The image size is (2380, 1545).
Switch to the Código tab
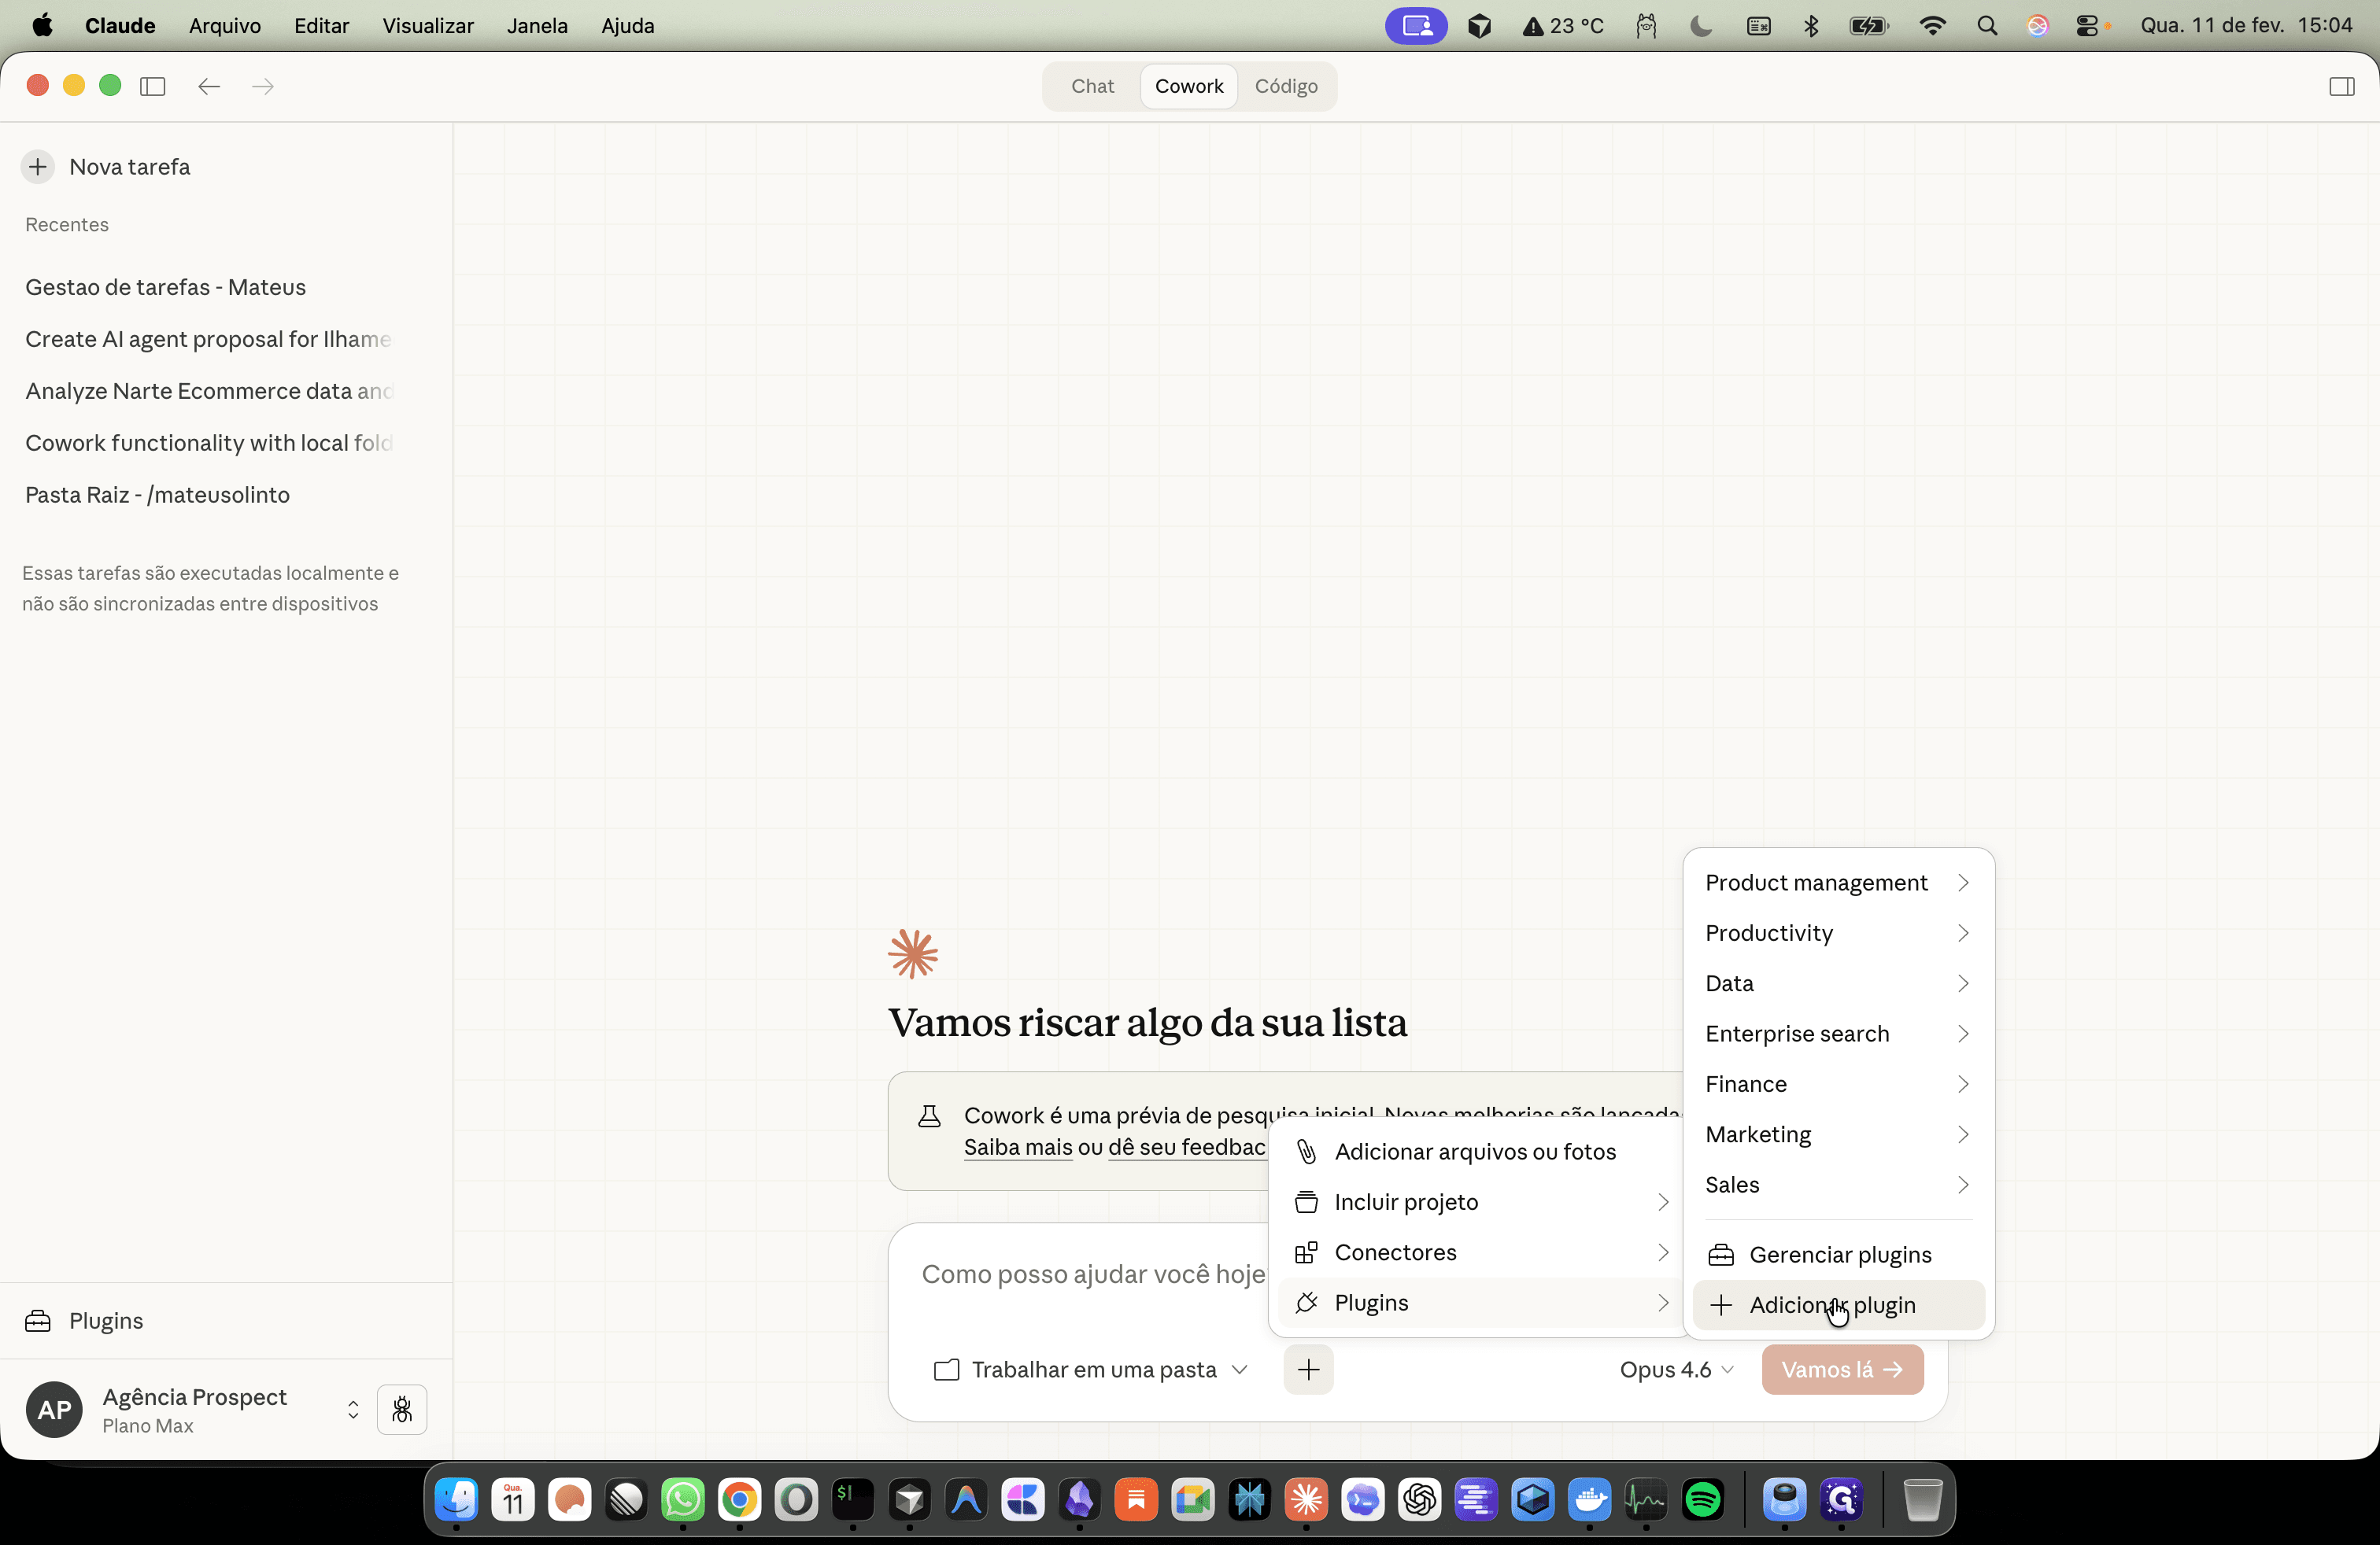tap(1286, 86)
